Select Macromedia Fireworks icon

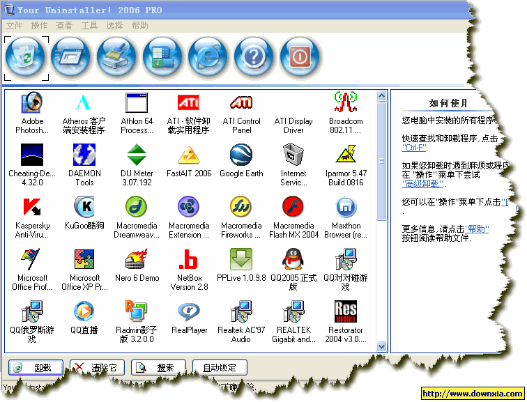[x=241, y=207]
